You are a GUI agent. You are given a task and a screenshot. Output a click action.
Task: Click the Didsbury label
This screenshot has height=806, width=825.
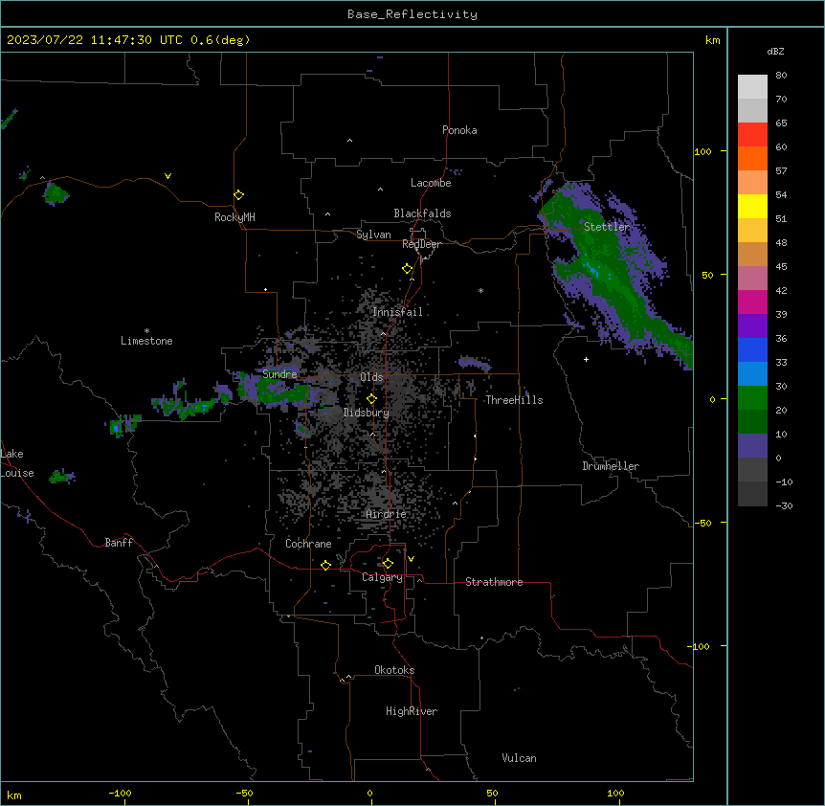(x=367, y=413)
